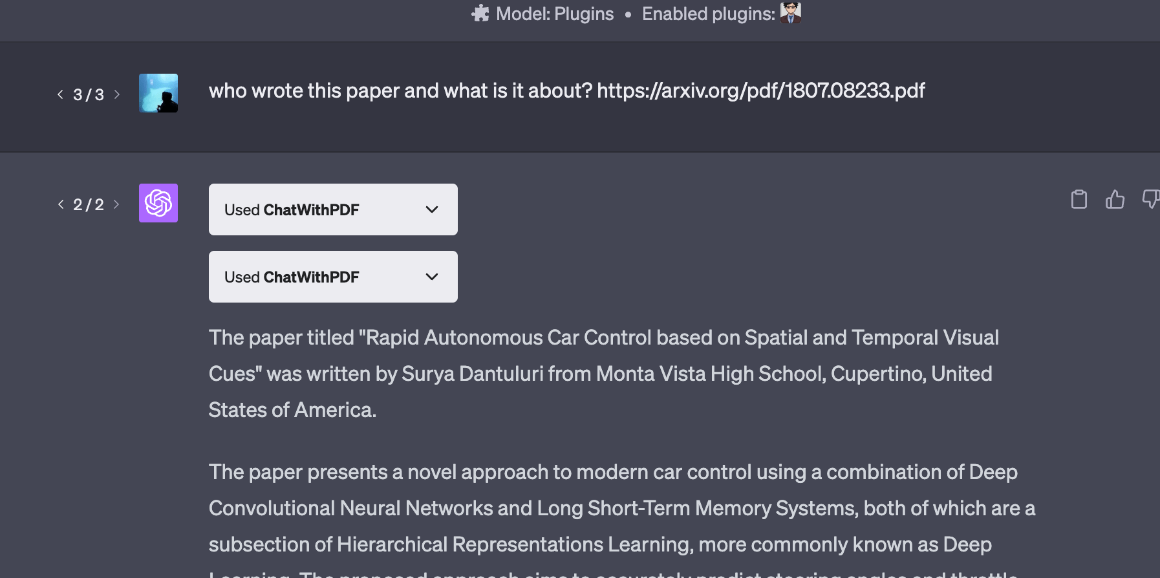1160x578 pixels.
Task: Click the purple ChatGPT logo avatar
Action: (158, 203)
